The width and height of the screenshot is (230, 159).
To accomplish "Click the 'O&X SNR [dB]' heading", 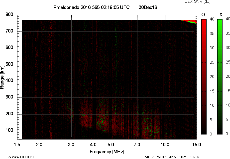I will tap(198, 1).
